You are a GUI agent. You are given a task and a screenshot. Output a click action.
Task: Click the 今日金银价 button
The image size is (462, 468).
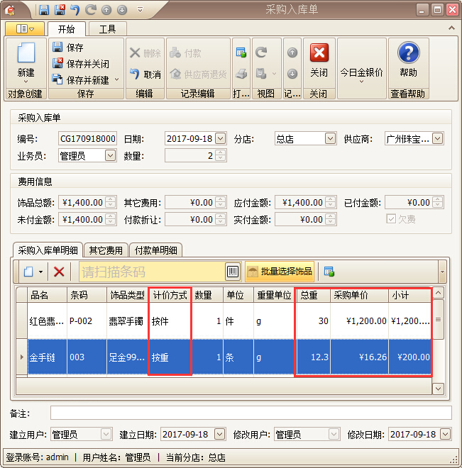361,72
